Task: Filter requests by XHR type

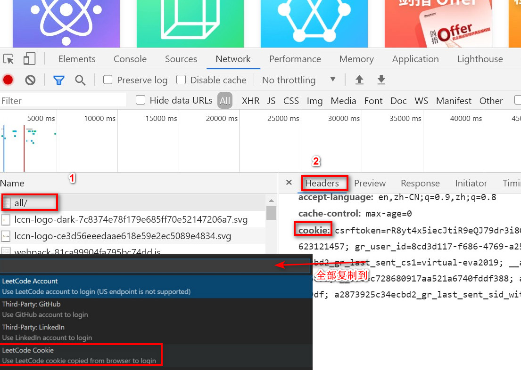Action: tap(250, 101)
